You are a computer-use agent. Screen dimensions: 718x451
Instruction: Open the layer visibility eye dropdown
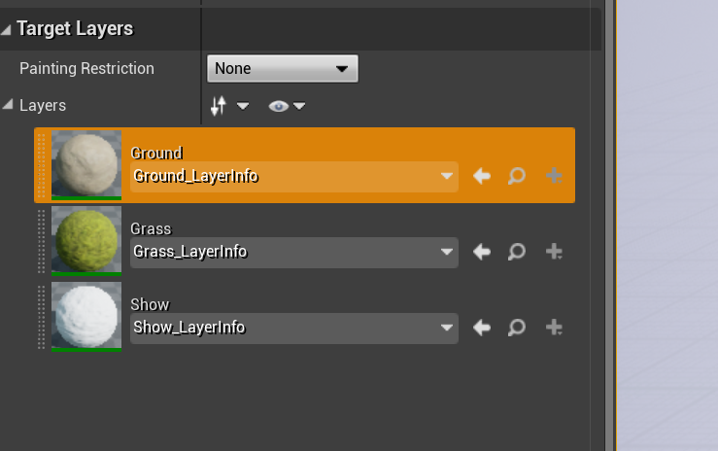click(x=287, y=106)
